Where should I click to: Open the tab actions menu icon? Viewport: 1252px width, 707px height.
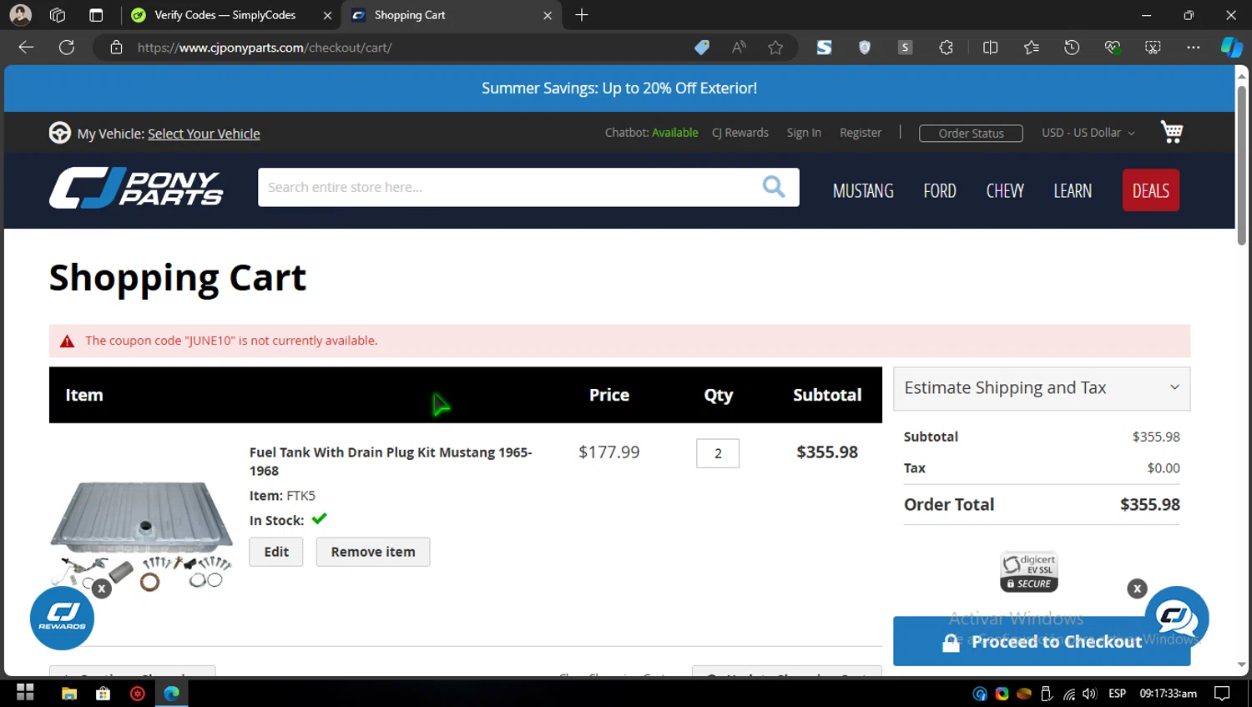pyautogui.click(x=96, y=15)
